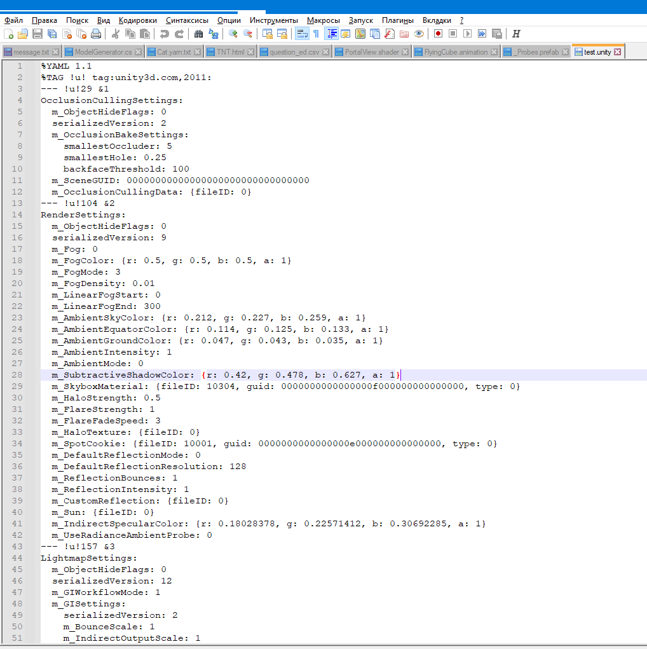Switch to the PortalView.shader tab
The width and height of the screenshot is (647, 649).
[x=371, y=52]
